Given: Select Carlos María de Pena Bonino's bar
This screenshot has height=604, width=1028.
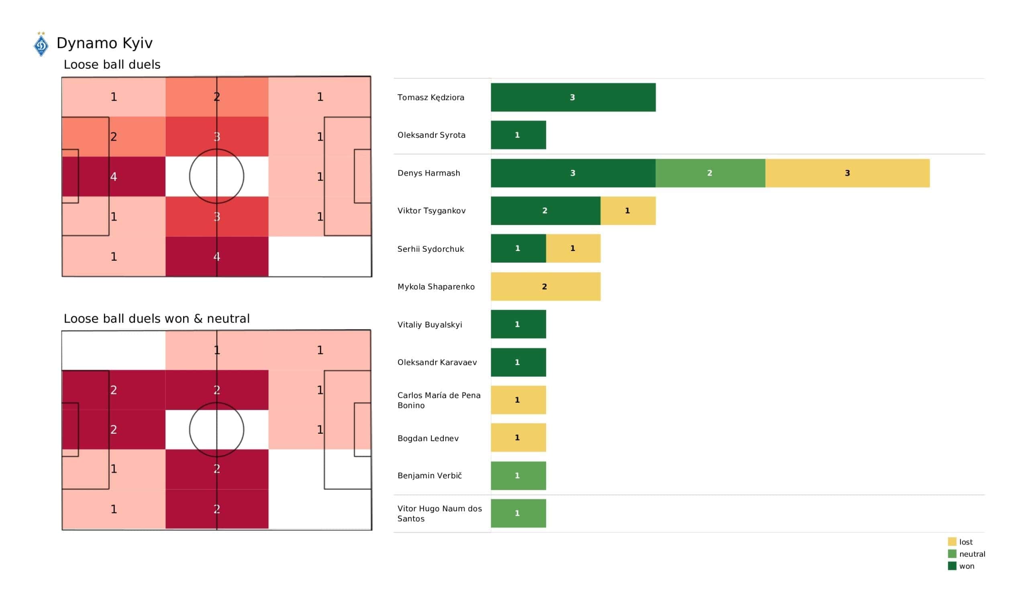Looking at the screenshot, I should [x=518, y=400].
